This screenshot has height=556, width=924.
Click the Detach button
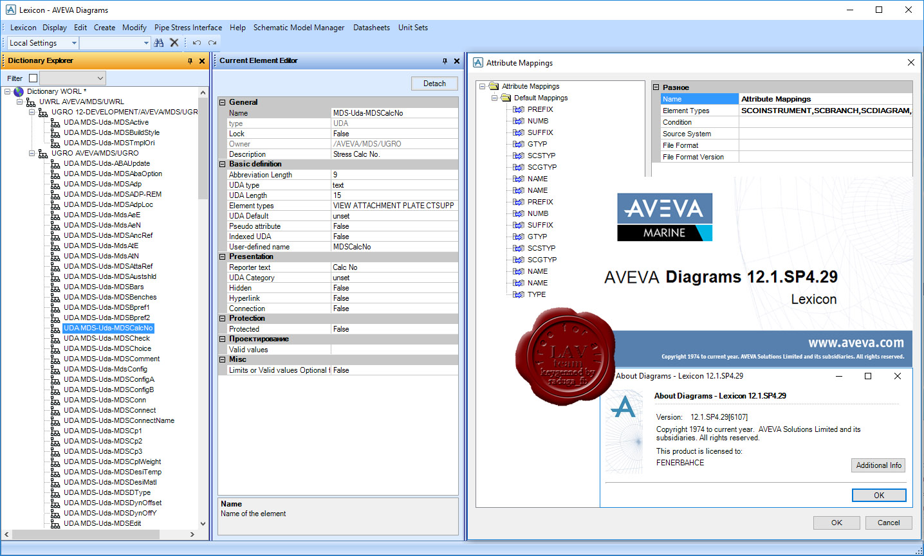pos(434,84)
